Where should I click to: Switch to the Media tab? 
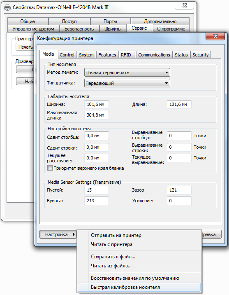(48, 54)
